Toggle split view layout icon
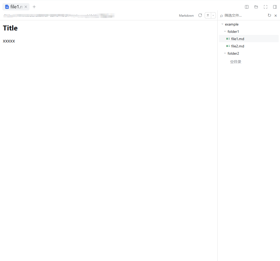 247,7
